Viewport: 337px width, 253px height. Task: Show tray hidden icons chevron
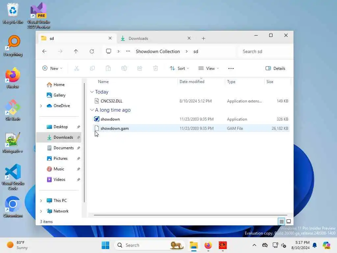tap(254, 245)
